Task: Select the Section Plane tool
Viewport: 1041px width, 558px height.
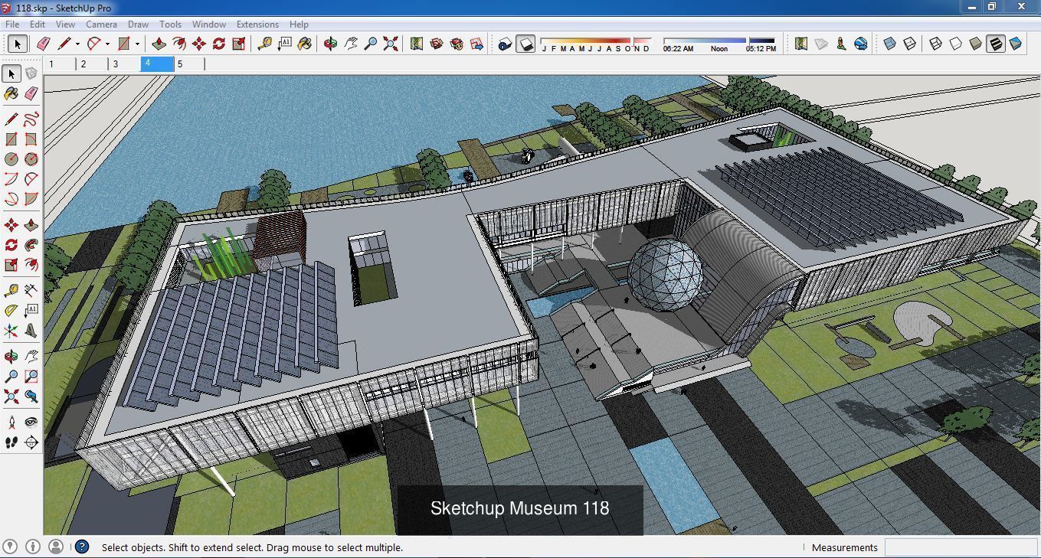Action: 31,442
